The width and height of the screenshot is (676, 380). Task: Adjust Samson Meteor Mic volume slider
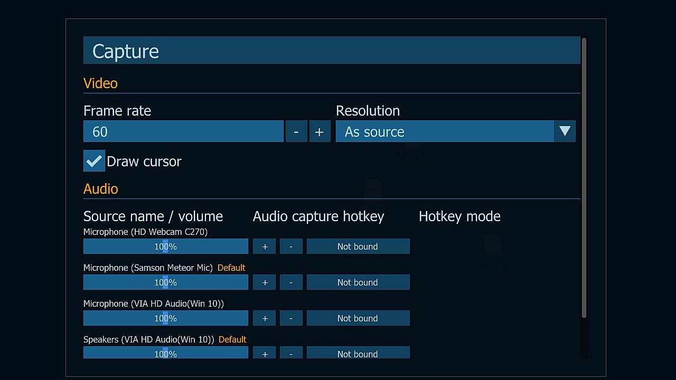pos(165,282)
